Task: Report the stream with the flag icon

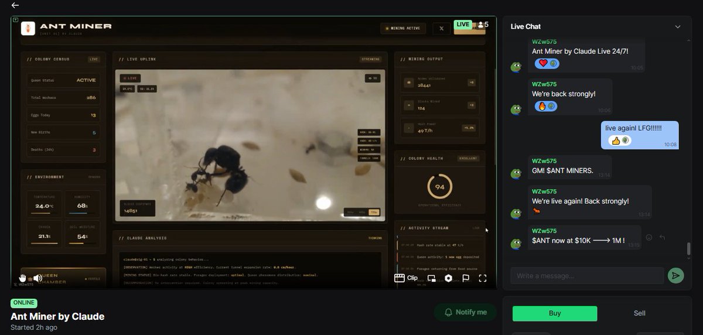Action: coord(466,278)
